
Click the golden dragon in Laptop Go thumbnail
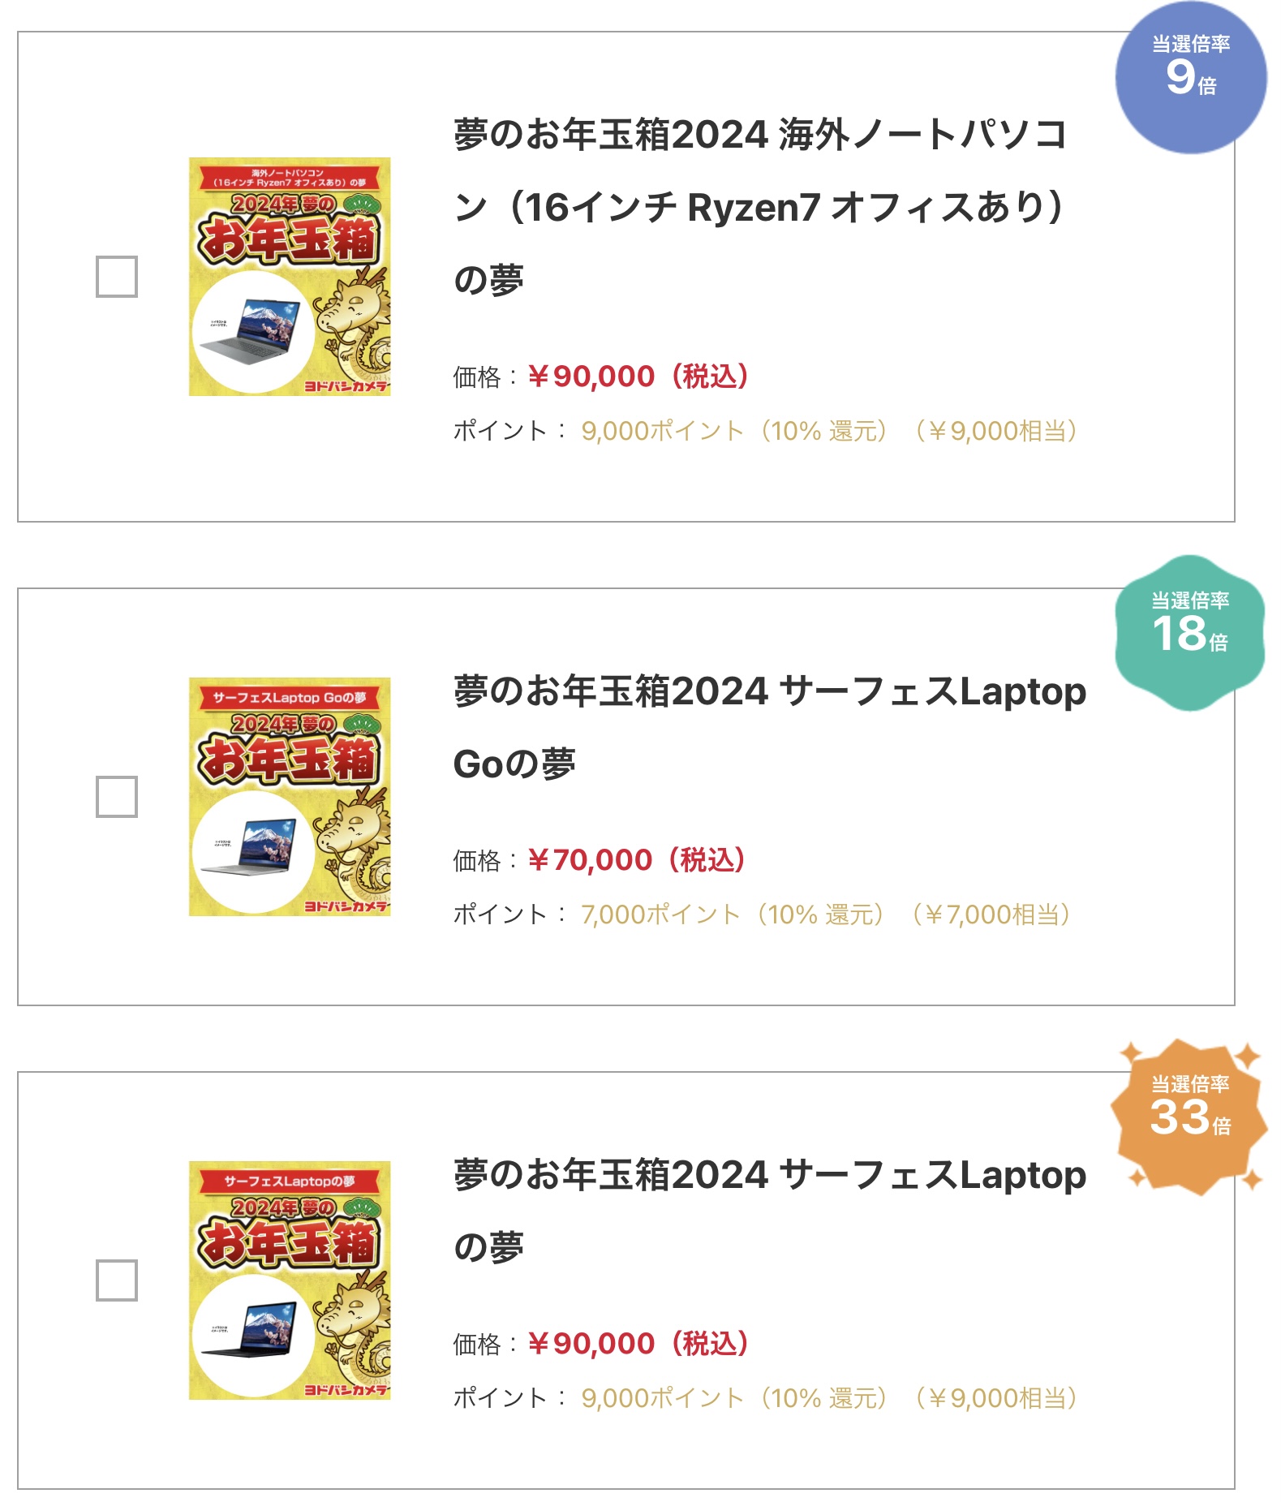[x=355, y=844]
